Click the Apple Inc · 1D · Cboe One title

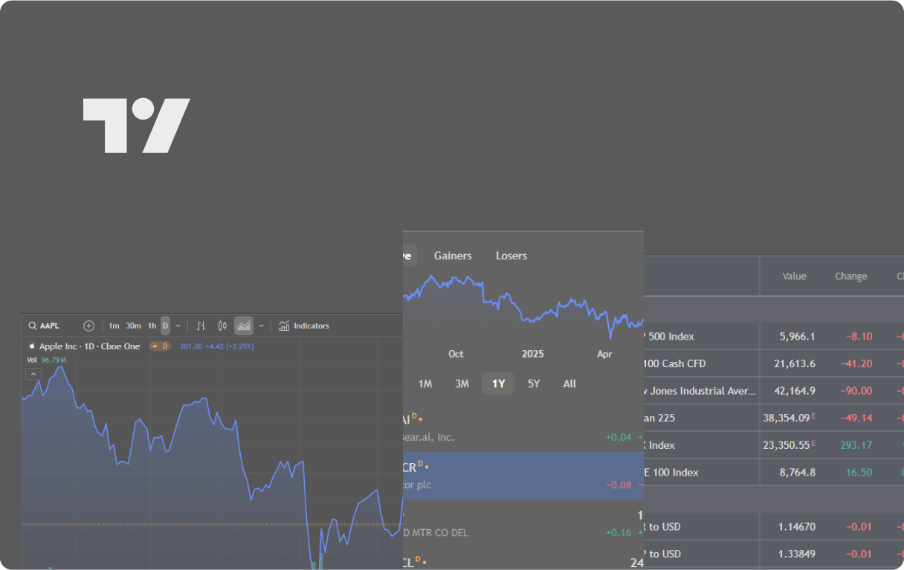pos(89,346)
